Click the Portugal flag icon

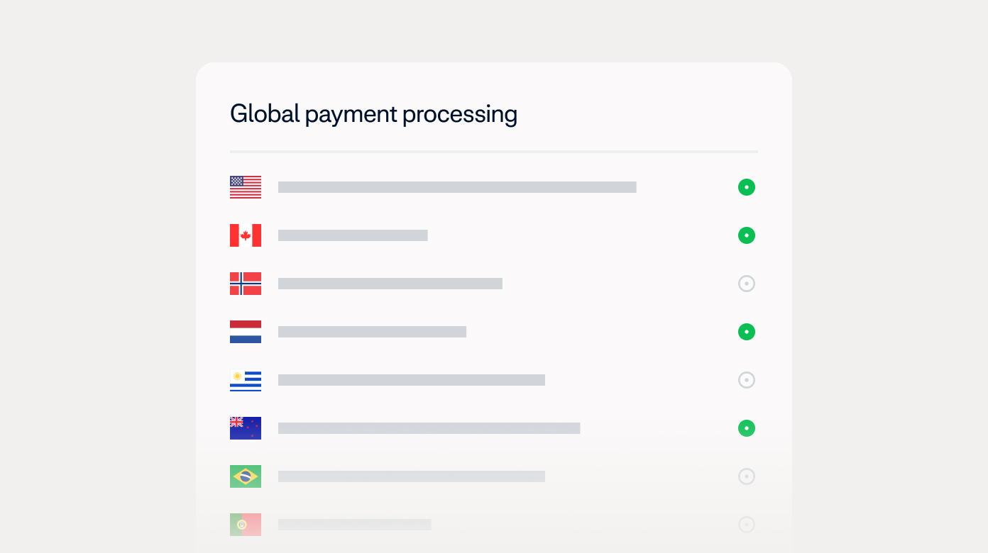(246, 525)
